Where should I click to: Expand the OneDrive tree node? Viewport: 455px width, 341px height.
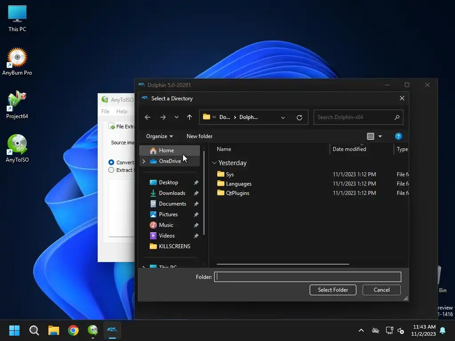coord(144,161)
